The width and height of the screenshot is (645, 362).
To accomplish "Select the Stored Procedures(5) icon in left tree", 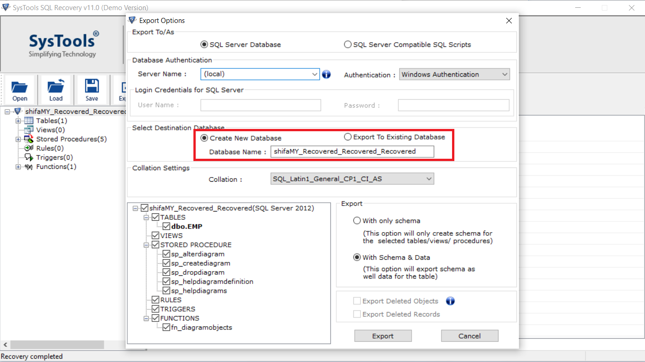I will tap(28, 139).
